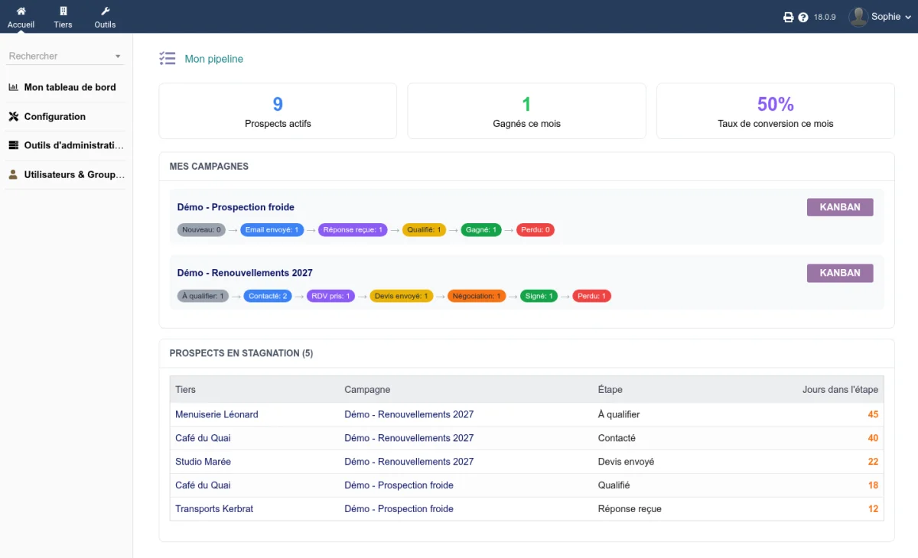
Task: Click the Réponse reçue stage cell
Action: click(630, 509)
